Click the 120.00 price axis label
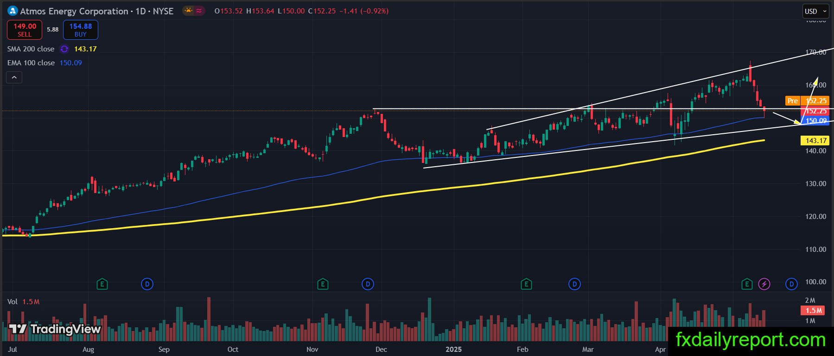 tap(815, 217)
